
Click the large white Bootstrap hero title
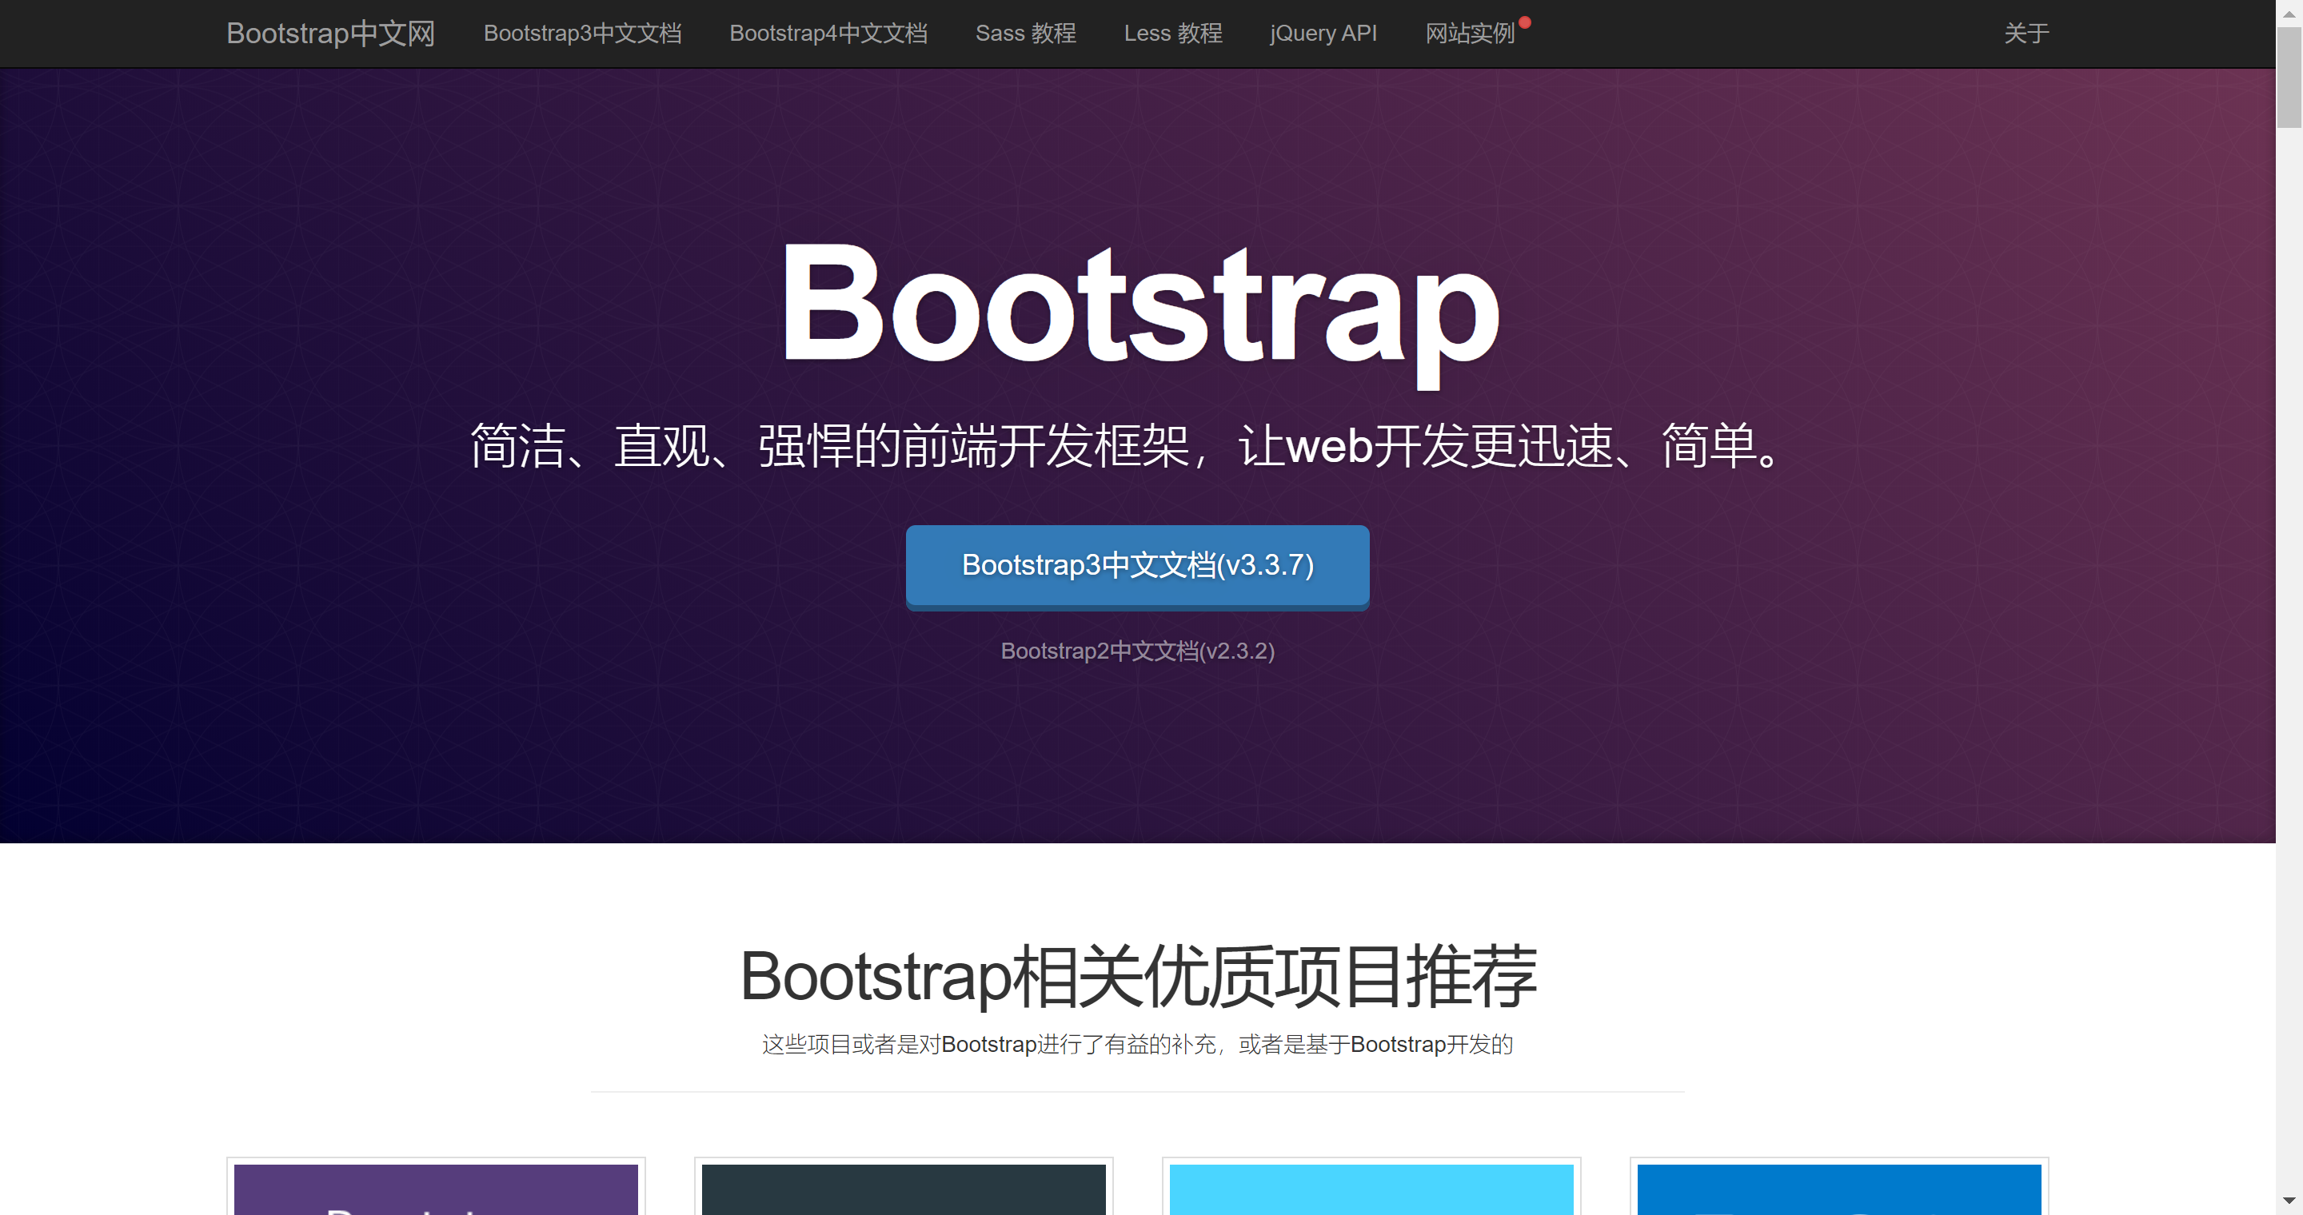pos(1141,309)
